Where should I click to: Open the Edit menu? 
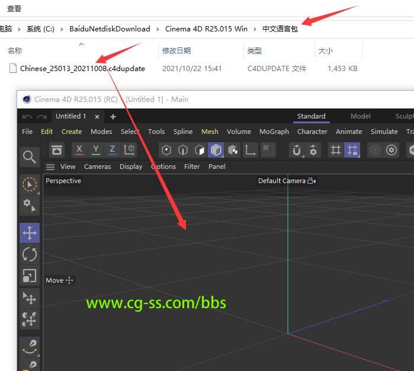pos(47,132)
